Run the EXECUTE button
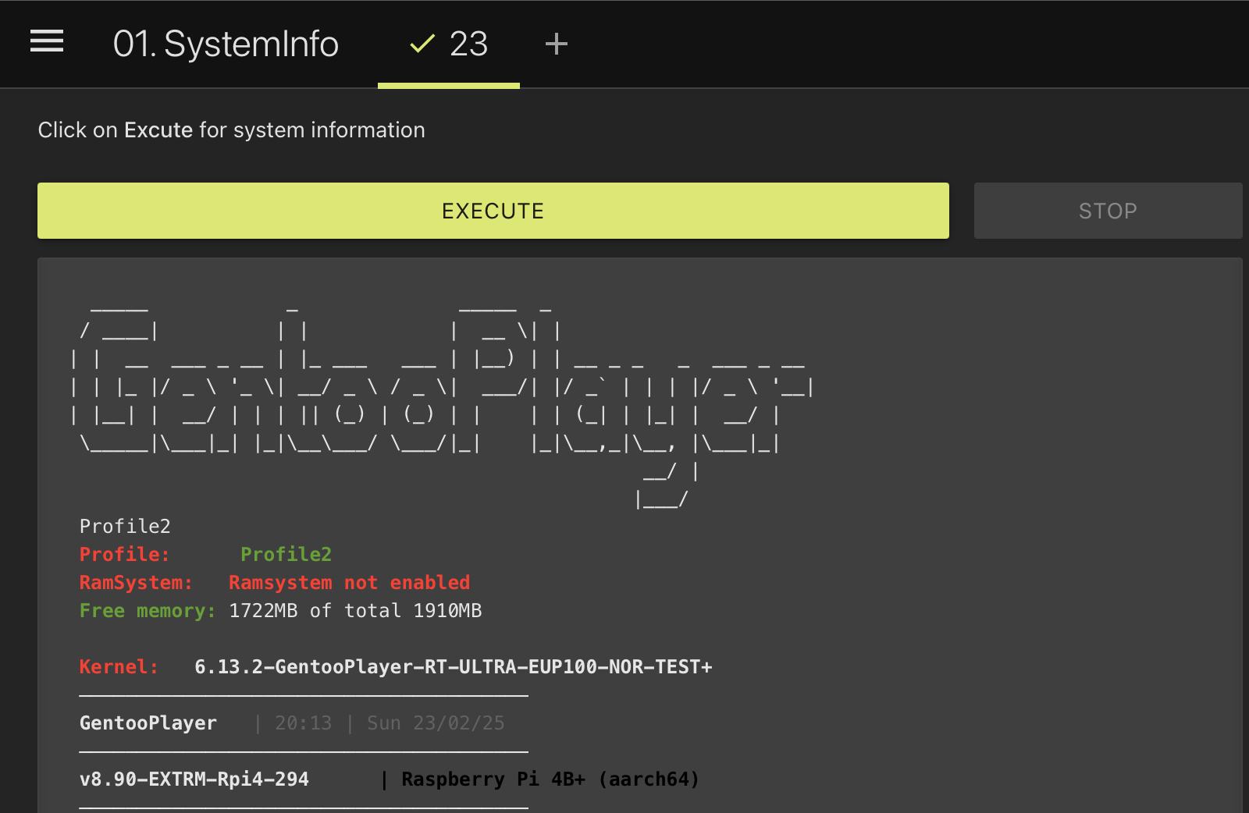The width and height of the screenshot is (1249, 813). coord(493,211)
